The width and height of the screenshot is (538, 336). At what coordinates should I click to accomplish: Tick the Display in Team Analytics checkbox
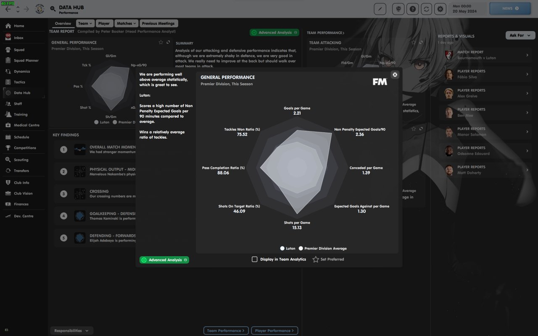[254, 259]
